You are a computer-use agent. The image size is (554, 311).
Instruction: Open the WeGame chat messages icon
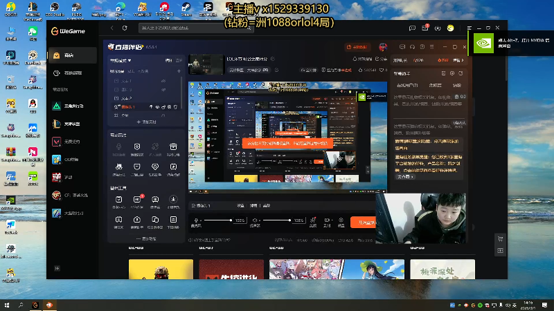[412, 28]
